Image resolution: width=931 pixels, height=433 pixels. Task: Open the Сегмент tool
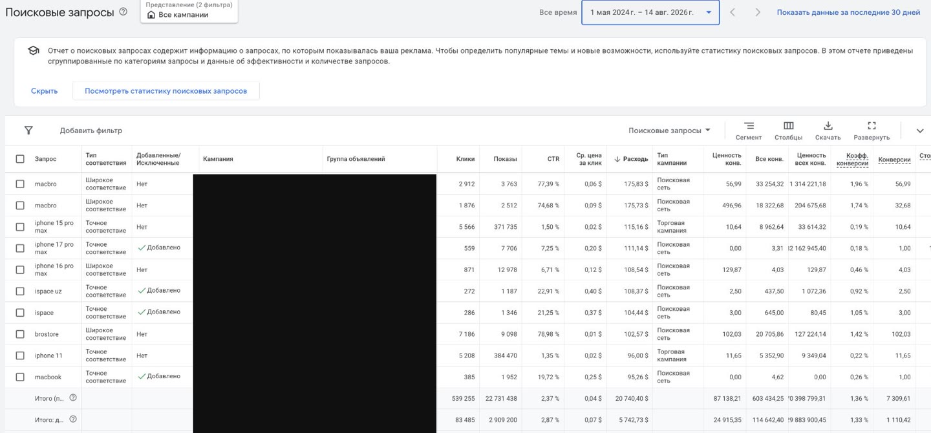click(749, 131)
